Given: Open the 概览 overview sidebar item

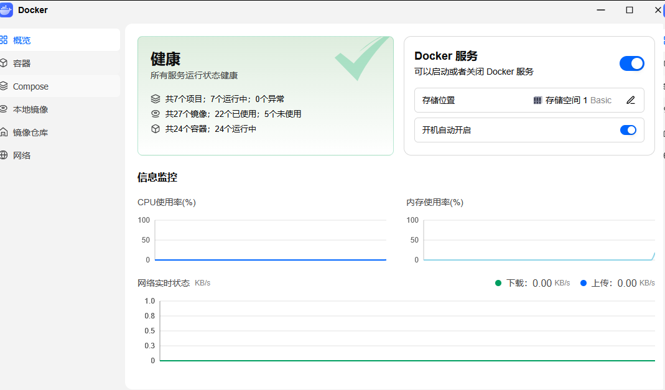Looking at the screenshot, I should [59, 40].
